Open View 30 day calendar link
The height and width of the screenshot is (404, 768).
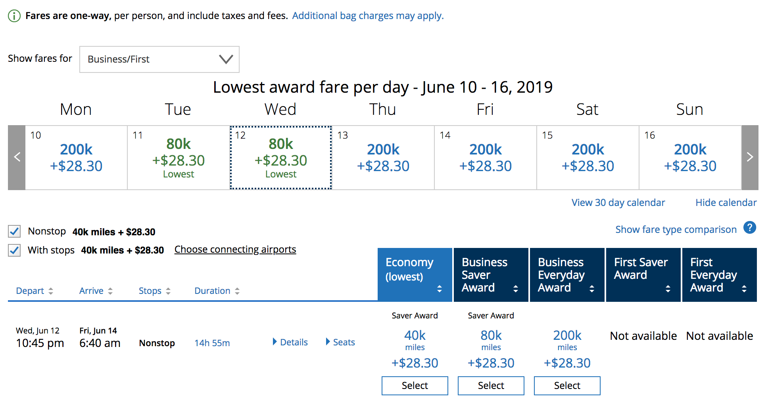click(618, 203)
